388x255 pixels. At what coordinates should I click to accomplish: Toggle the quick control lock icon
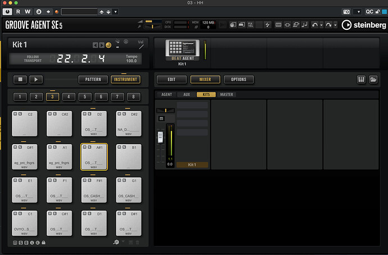pyautogui.click(x=378, y=12)
